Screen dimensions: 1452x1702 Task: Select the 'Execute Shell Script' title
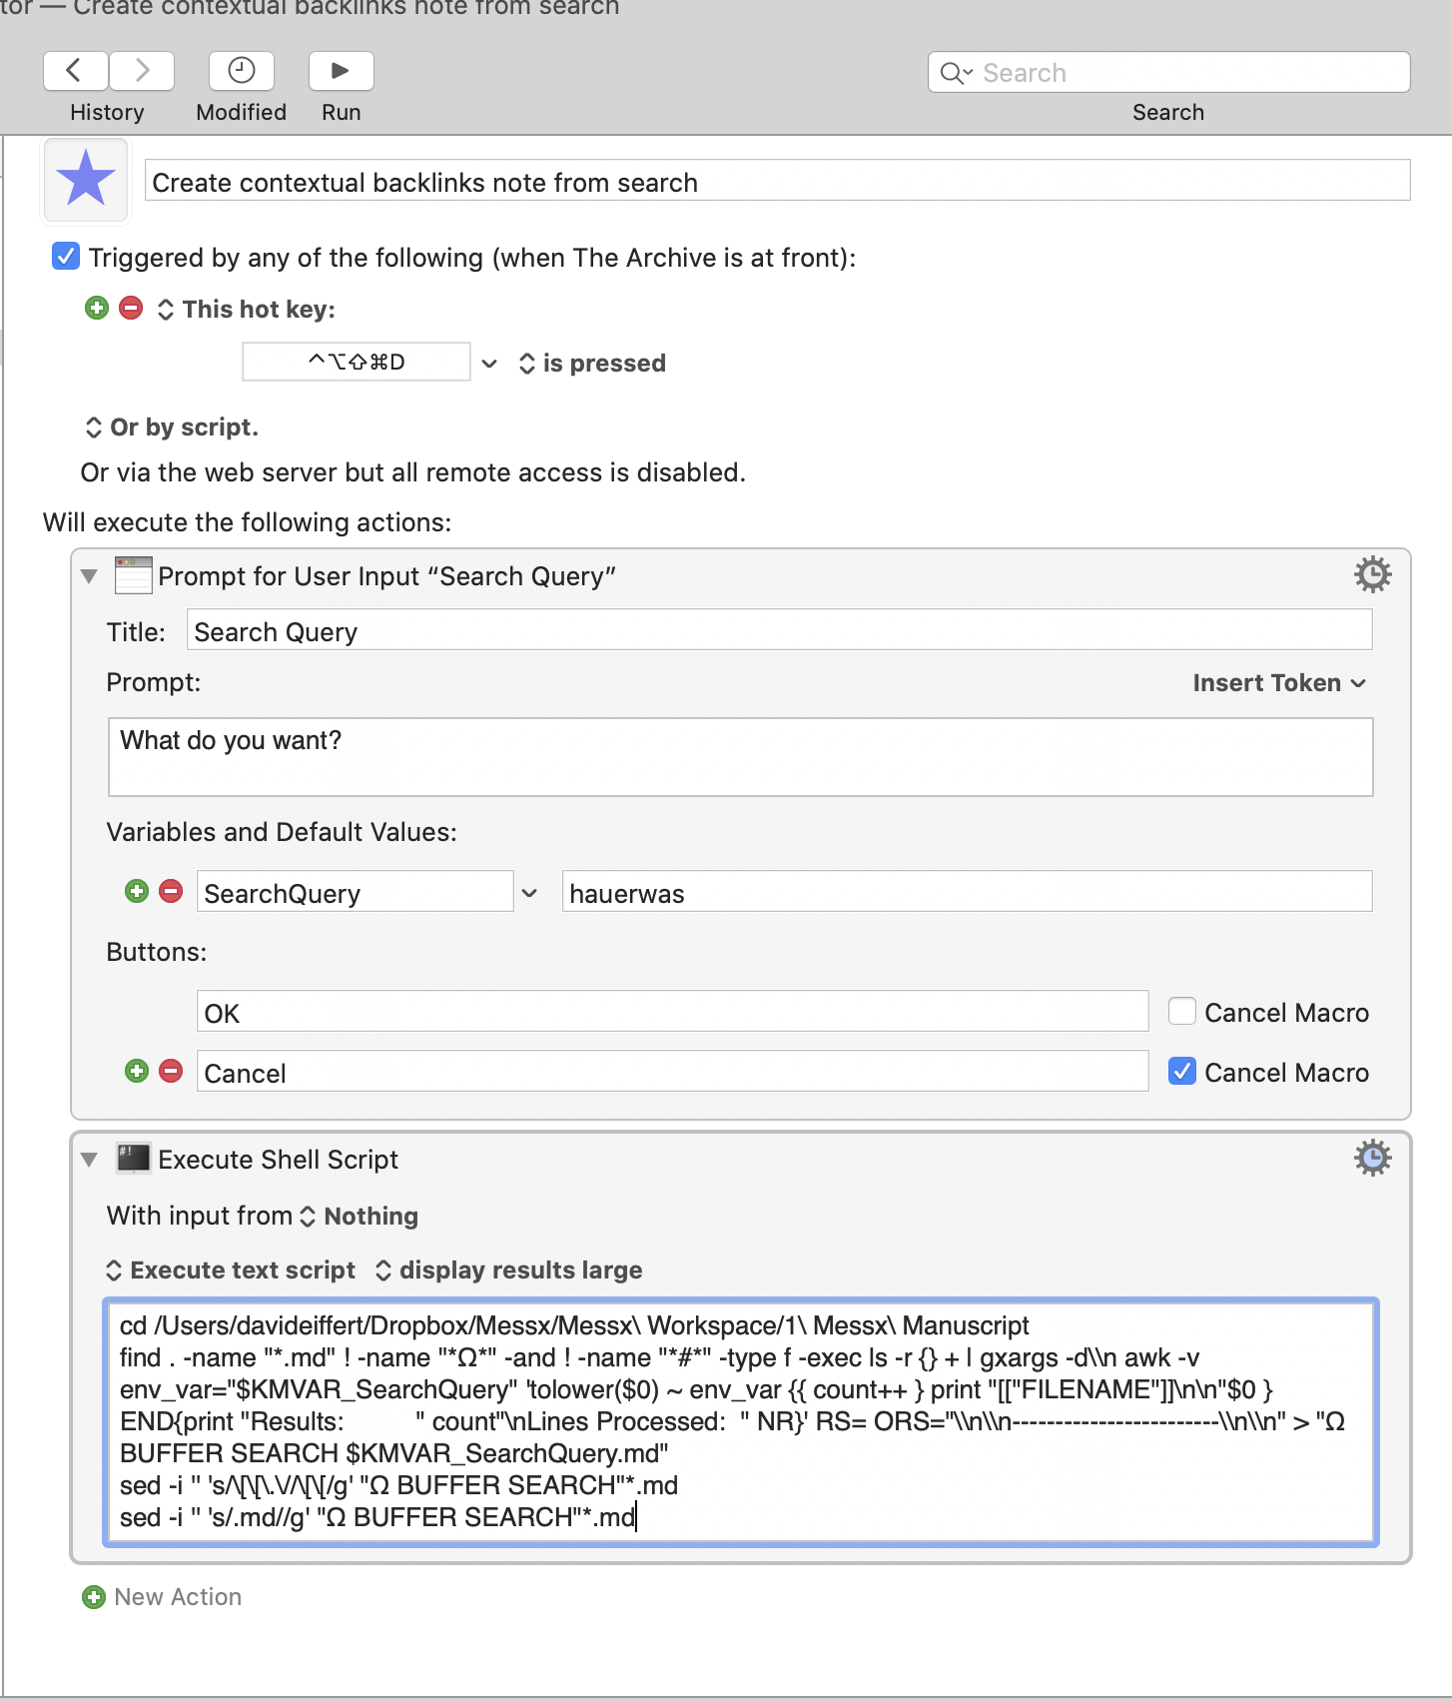278,1160
